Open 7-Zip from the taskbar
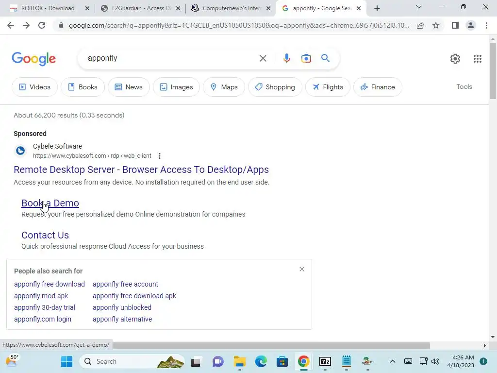This screenshot has height=373, width=497. pos(325,361)
